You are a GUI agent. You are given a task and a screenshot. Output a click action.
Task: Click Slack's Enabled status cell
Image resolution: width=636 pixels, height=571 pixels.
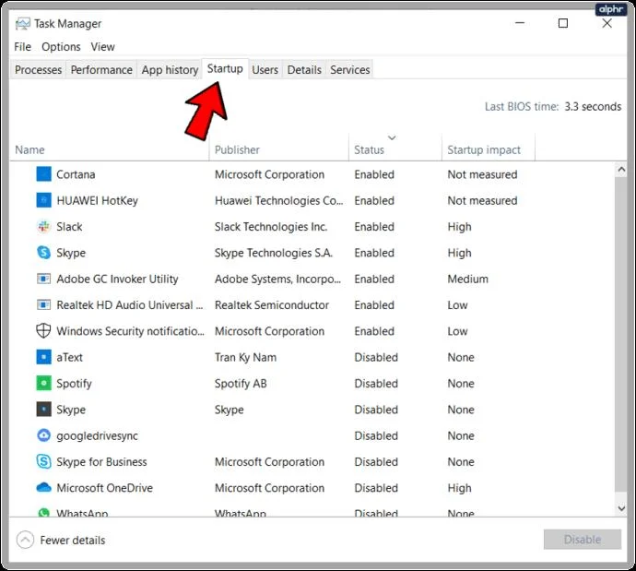point(374,226)
